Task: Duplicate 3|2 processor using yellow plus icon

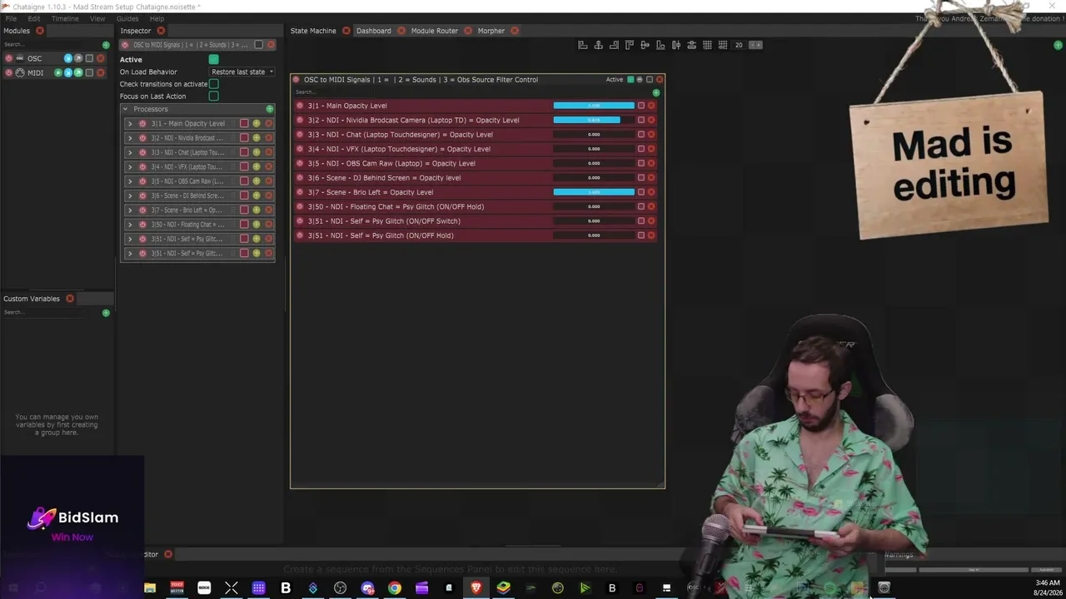Action: (257, 138)
